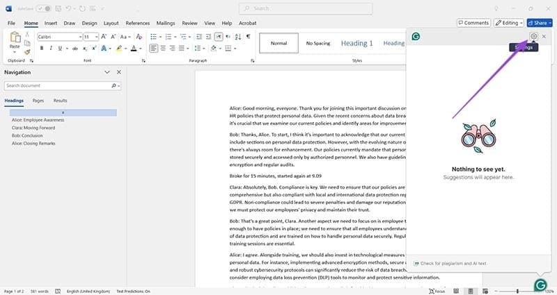Viewport: 557px width, 295px height.
Task: Toggle the AutoSave switch
Action: (43, 8)
